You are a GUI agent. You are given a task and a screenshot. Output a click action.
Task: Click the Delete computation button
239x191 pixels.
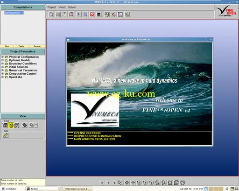coord(21,46)
